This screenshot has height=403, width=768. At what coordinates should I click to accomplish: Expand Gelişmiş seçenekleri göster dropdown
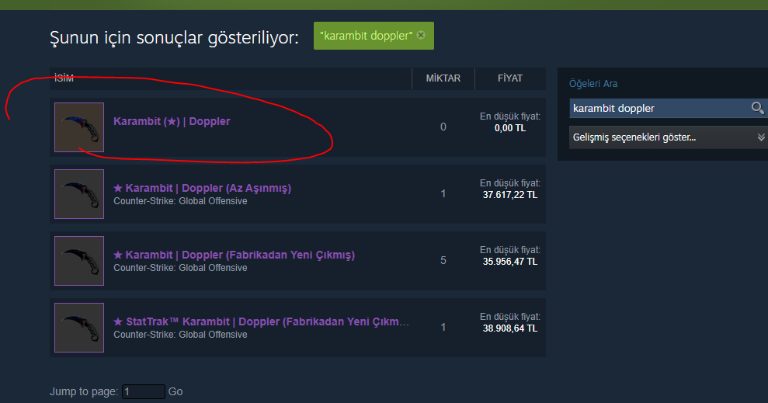[x=669, y=137]
